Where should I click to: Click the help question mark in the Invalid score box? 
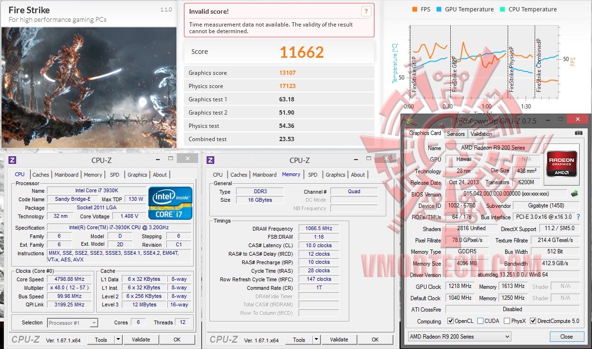tap(366, 11)
